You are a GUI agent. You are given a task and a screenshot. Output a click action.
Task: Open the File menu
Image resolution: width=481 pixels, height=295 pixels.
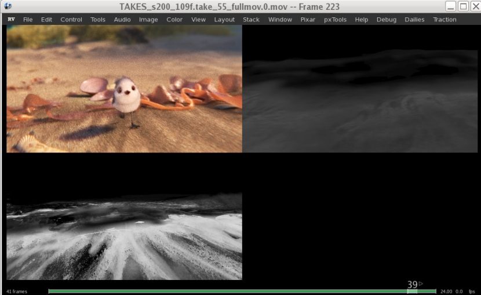pos(28,19)
